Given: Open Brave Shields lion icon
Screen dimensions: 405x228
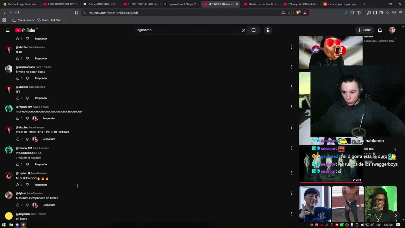Looking at the screenshot, I should pyautogui.click(x=298, y=13).
